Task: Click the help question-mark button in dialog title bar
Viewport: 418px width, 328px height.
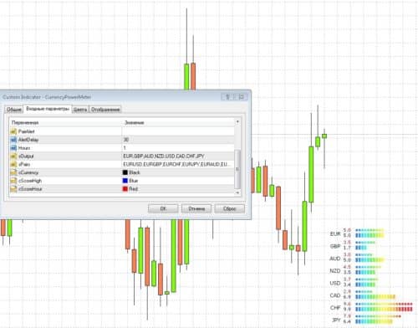Action: point(227,97)
